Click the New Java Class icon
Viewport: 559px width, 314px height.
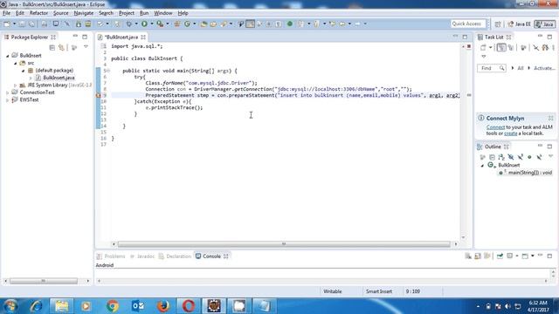pyautogui.click(x=187, y=24)
